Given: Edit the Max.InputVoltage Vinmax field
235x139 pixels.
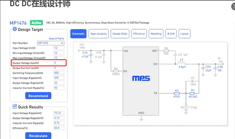Looking at the screenshot, I should point(59,58).
